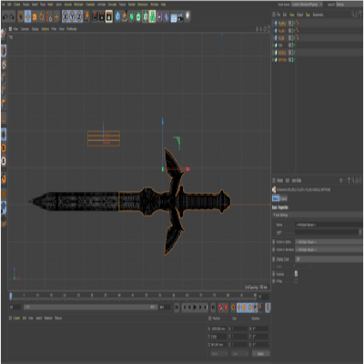The height and width of the screenshot is (364, 364).
Task: Select the Move tool in top toolbar
Action: pos(27,16)
